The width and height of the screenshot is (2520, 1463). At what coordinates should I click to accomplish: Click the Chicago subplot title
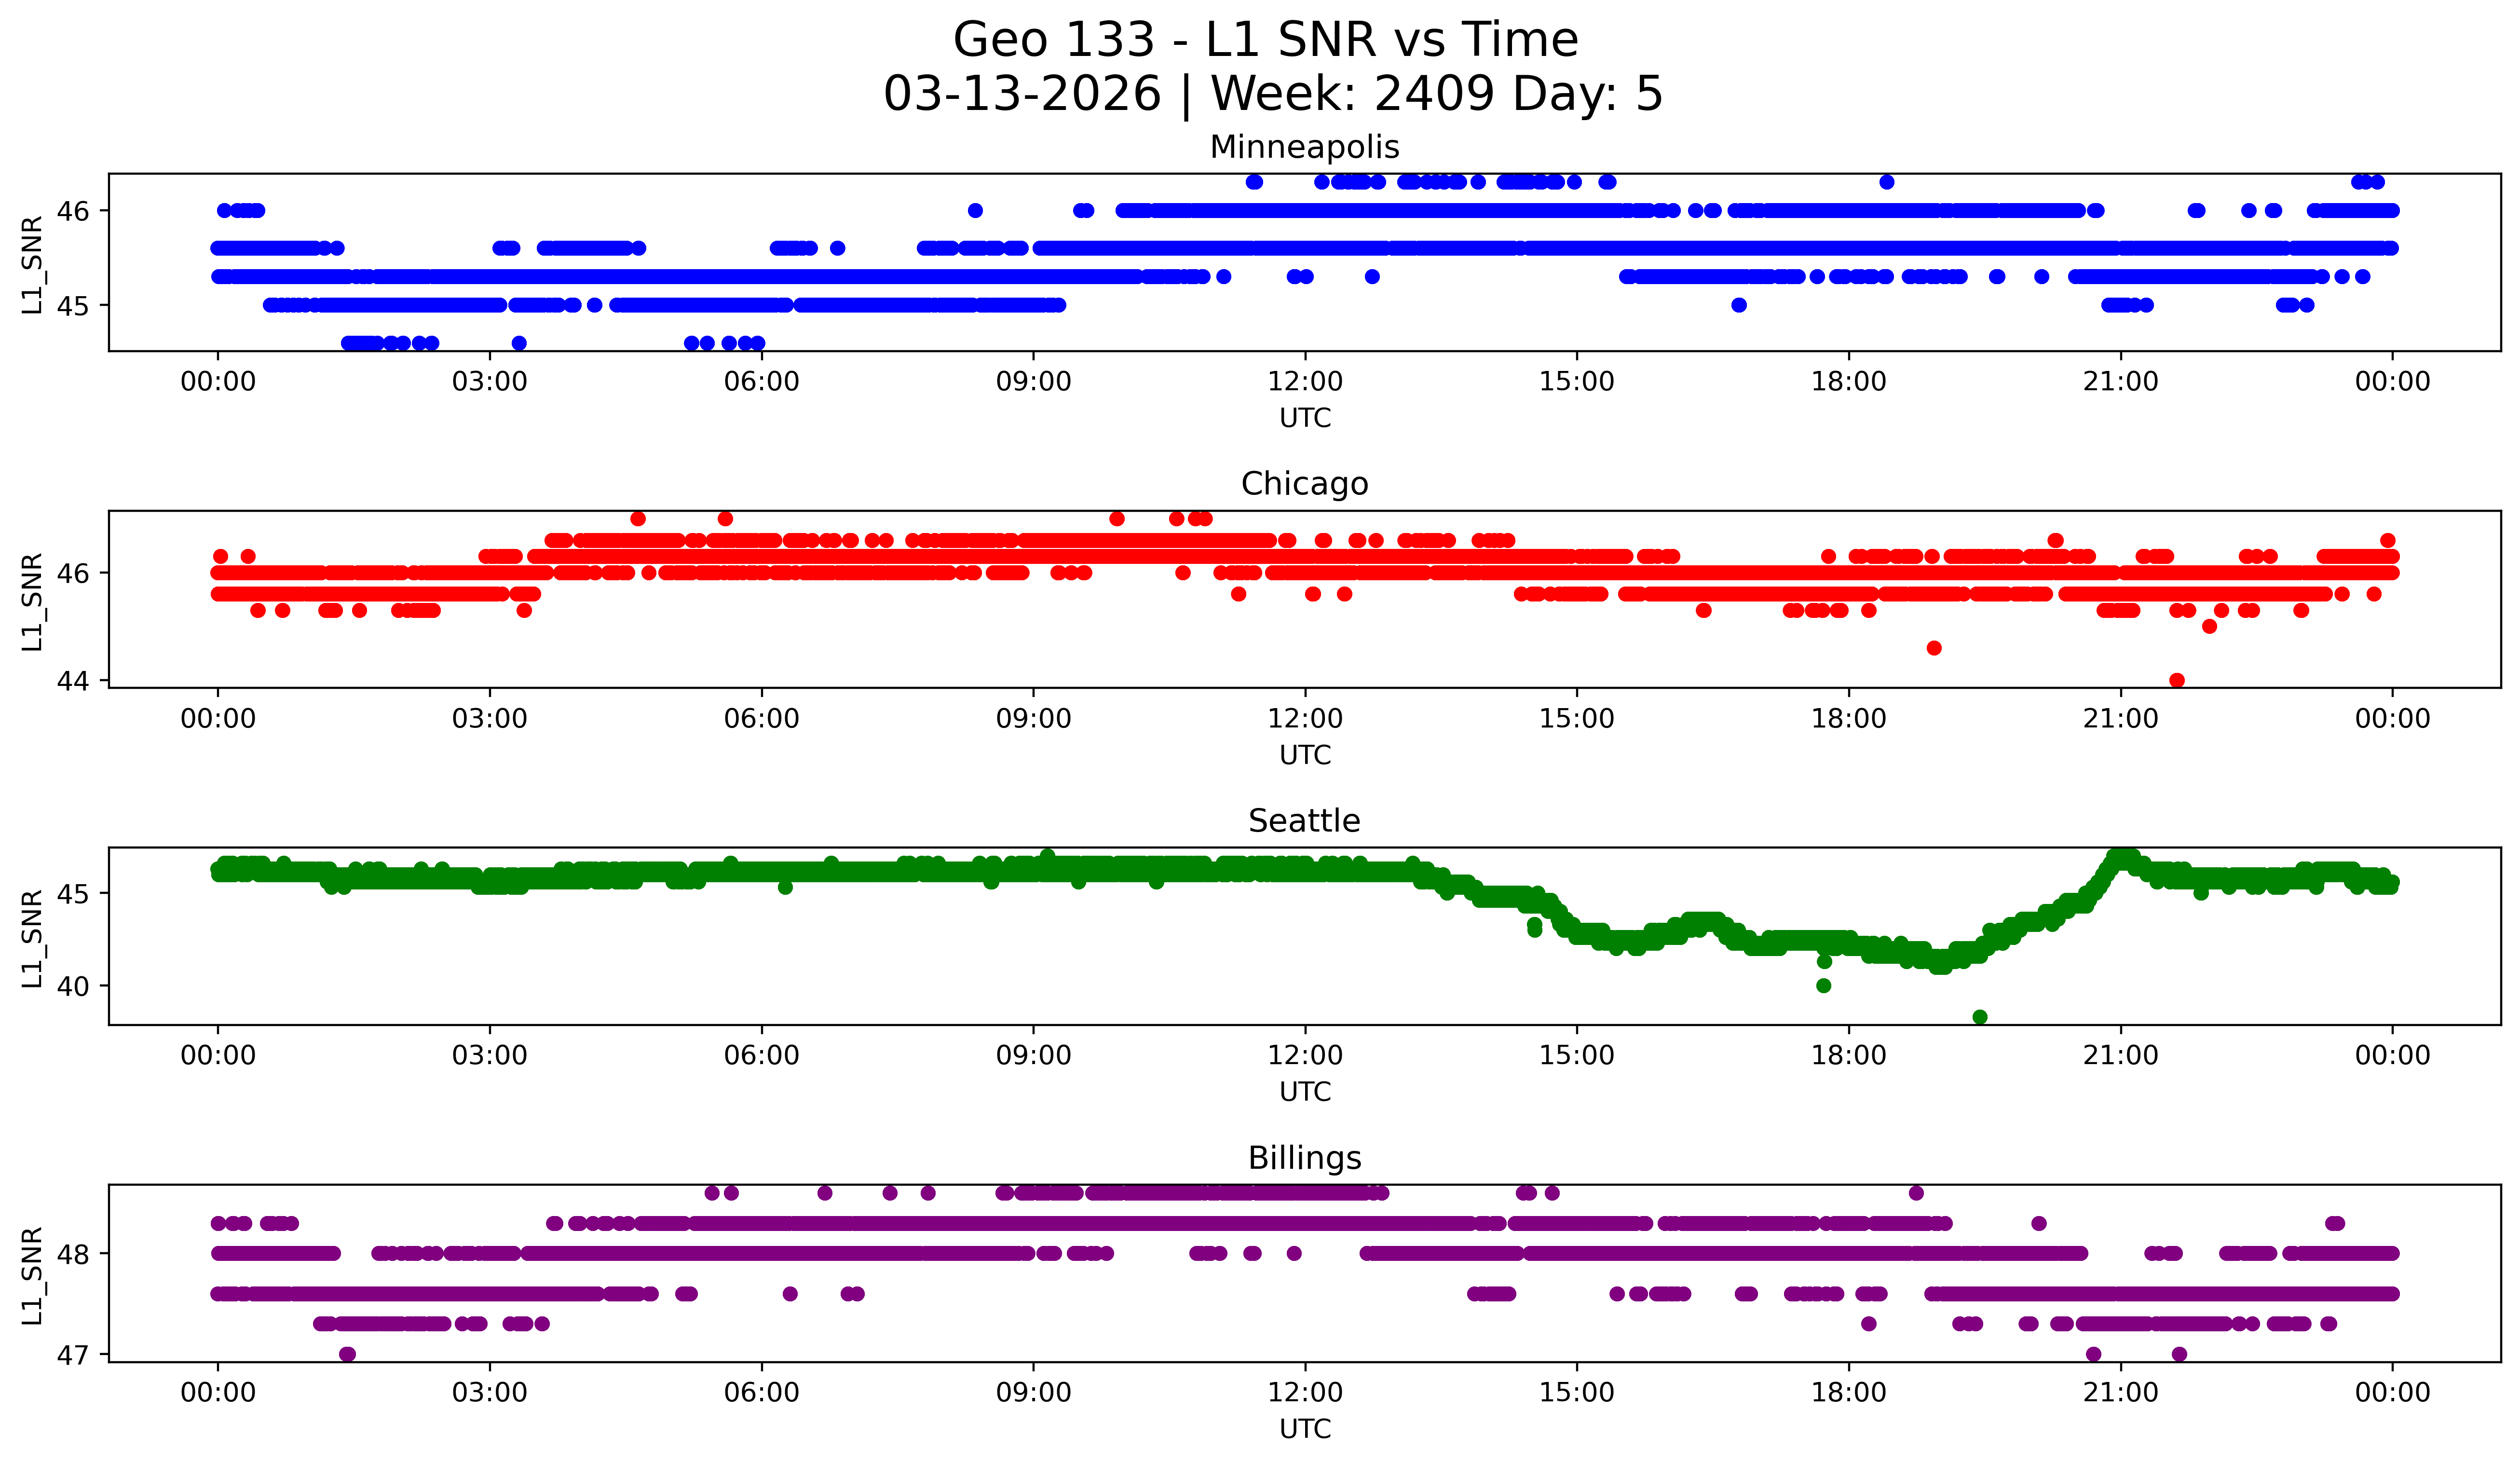1304,484
